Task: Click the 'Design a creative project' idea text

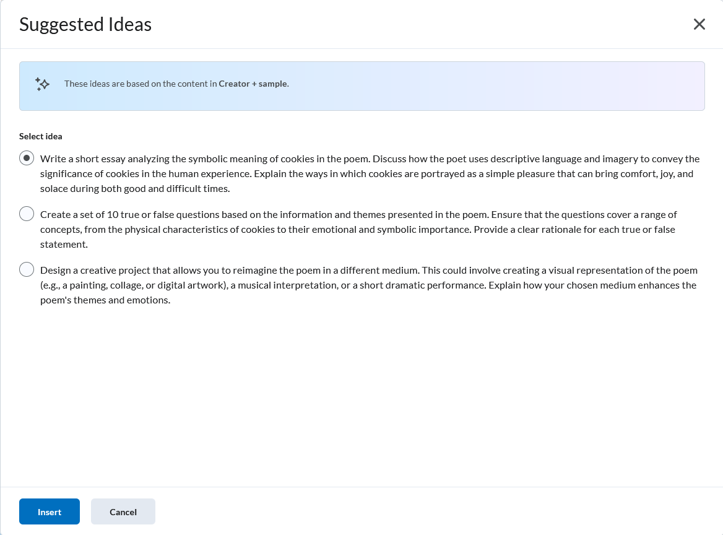Action: (369, 285)
